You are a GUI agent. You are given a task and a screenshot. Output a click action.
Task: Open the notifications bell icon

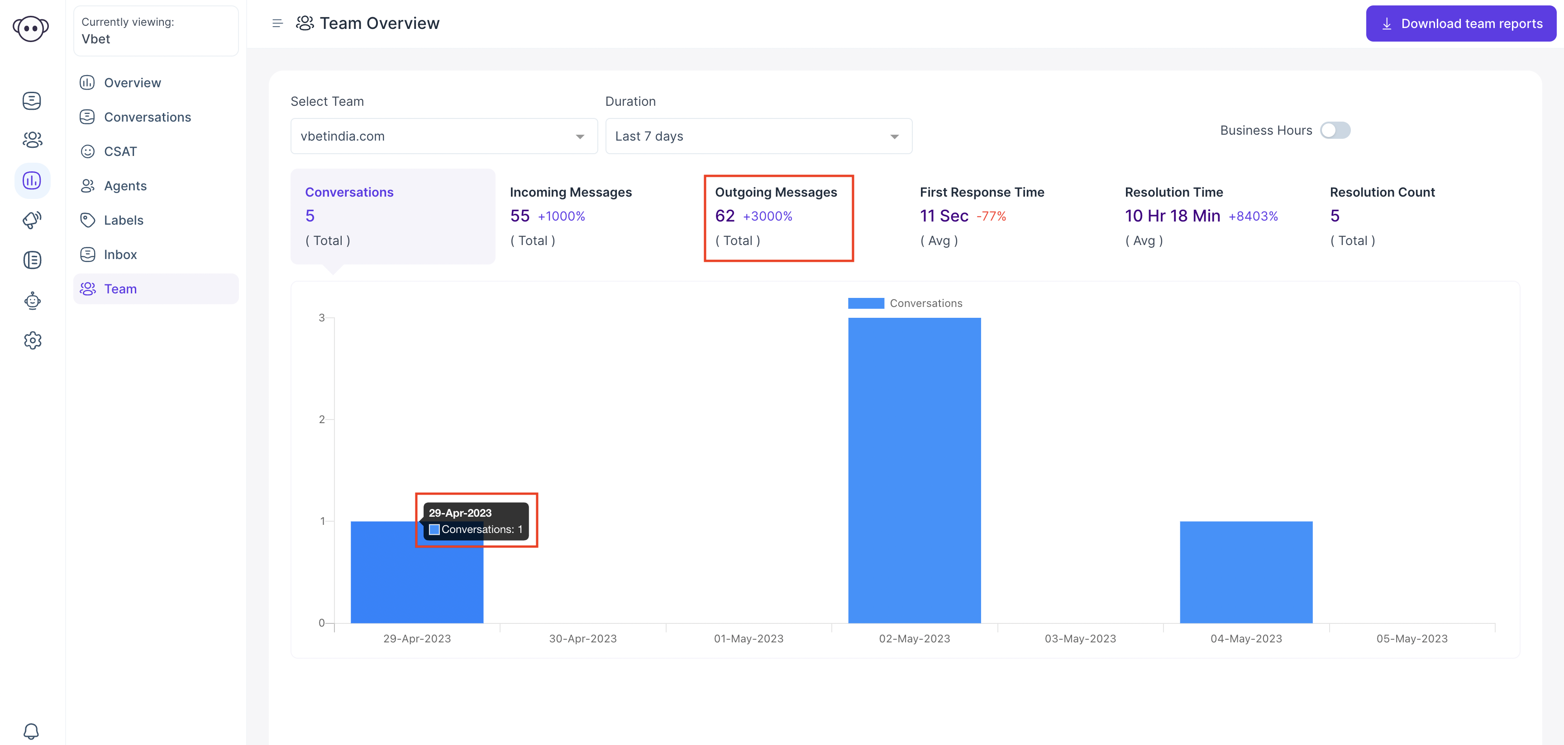[x=31, y=731]
